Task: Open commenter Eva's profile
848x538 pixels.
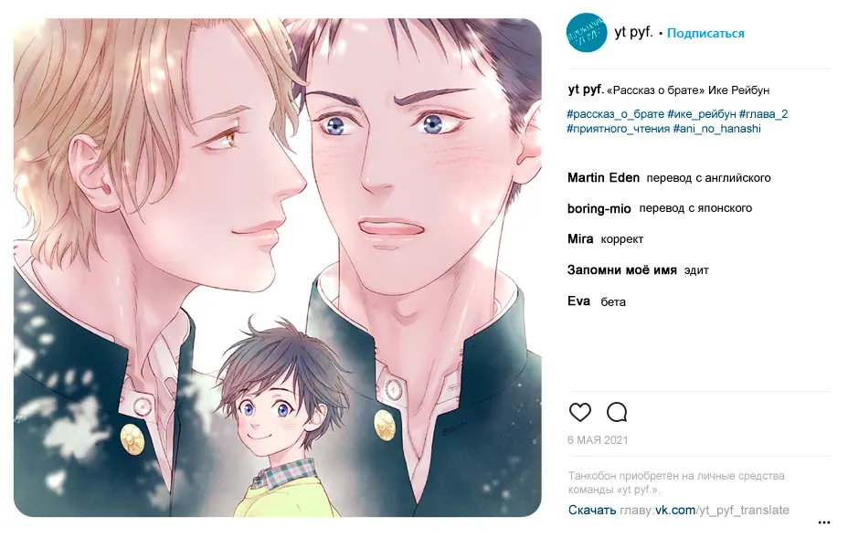Action: [x=578, y=301]
